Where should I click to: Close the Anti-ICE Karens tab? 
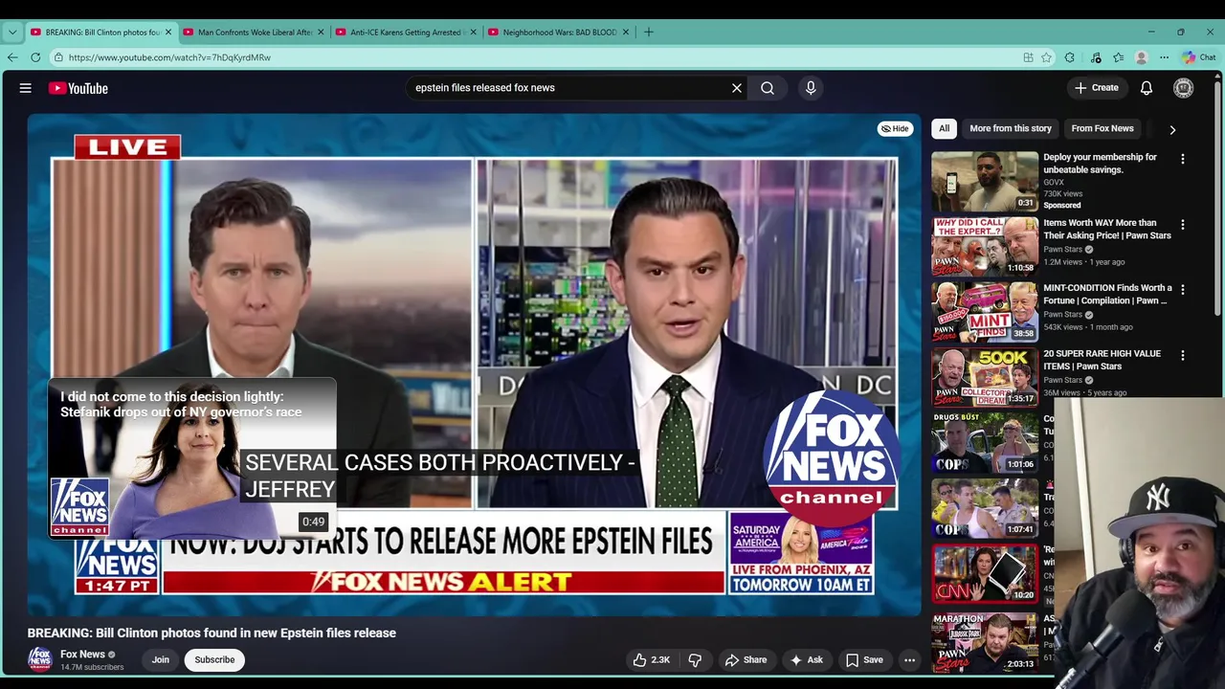(x=473, y=32)
